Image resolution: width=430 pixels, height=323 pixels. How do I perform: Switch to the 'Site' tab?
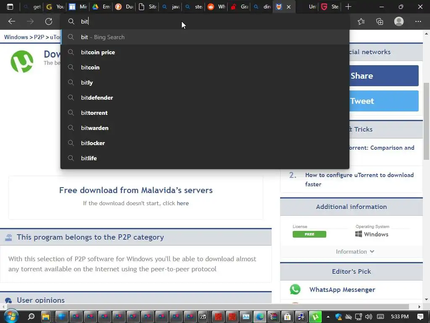pos(147,7)
